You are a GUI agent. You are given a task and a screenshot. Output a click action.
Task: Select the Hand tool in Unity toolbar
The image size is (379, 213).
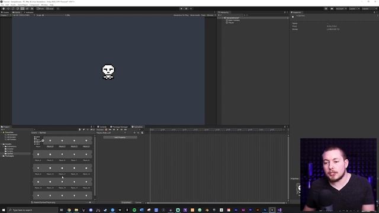[4, 9]
